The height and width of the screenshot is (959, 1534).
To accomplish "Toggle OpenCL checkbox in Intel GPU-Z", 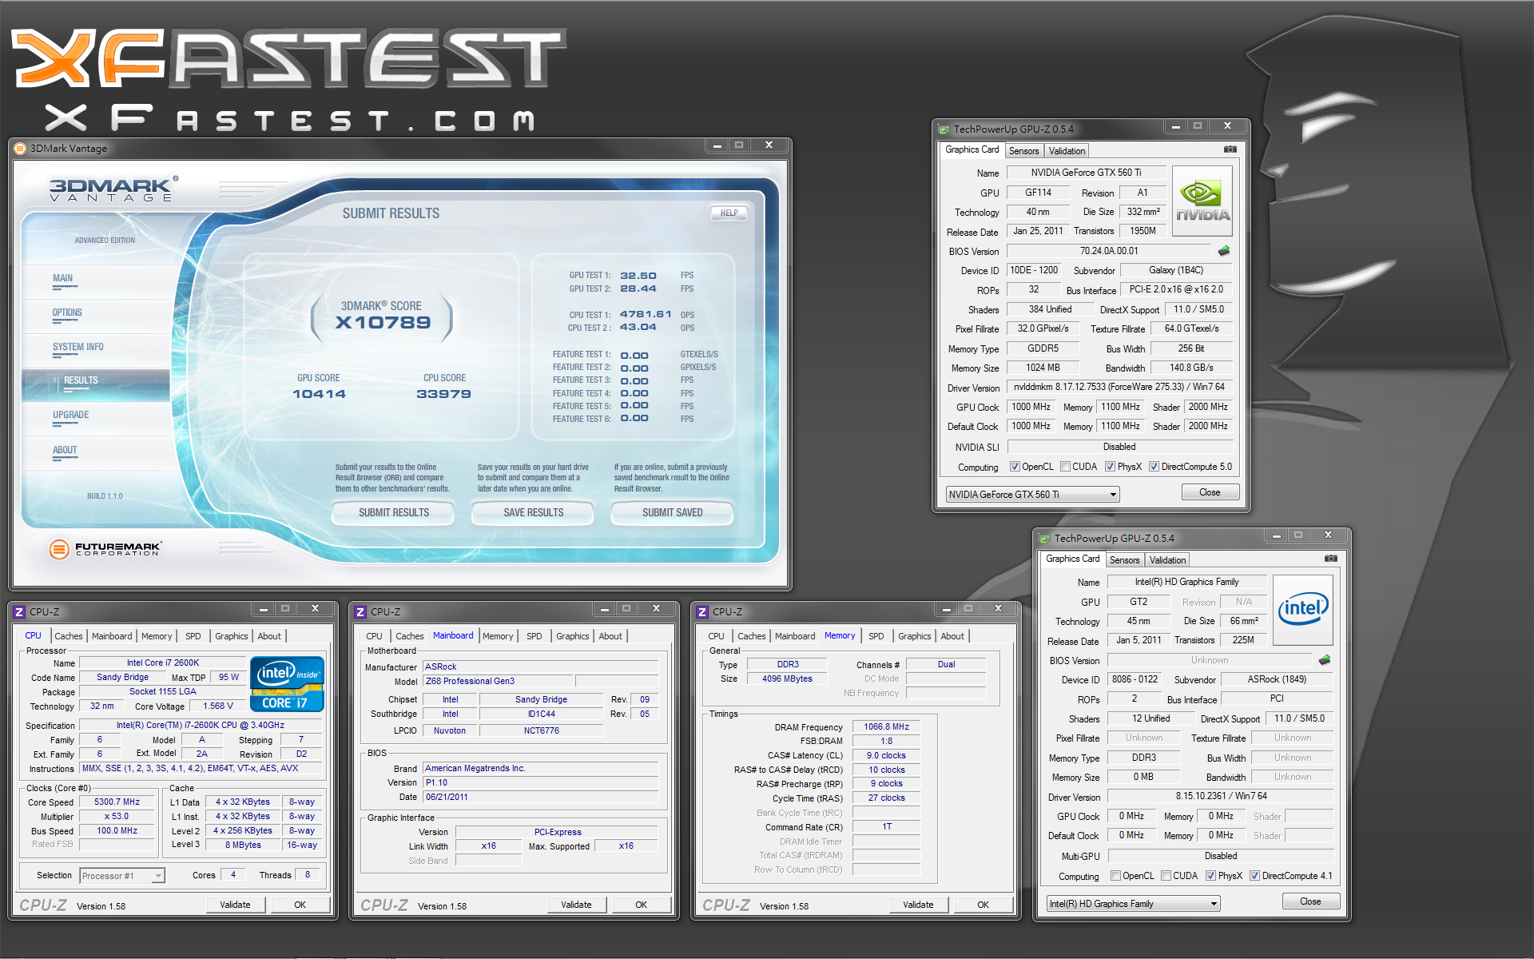I will click(x=1115, y=876).
